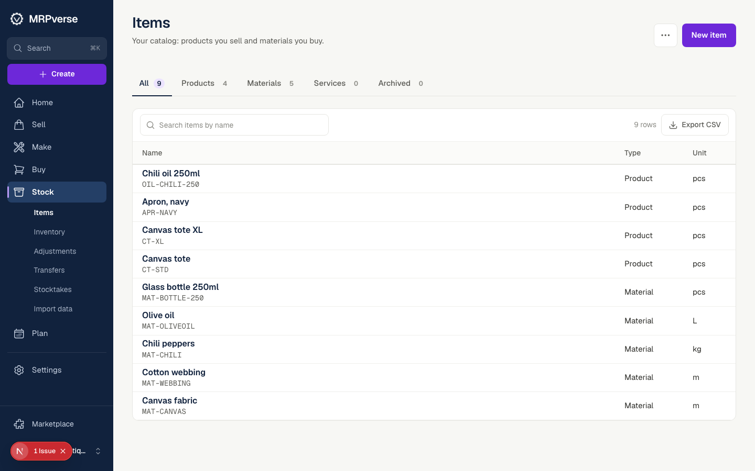
Task: Click the Search items by name field
Action: click(234, 125)
